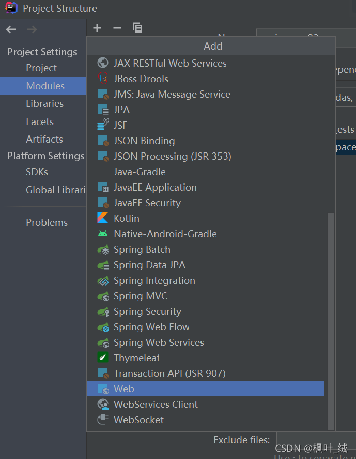Image resolution: width=356 pixels, height=459 pixels.
Task: Open the Global Libraries page
Action: pyautogui.click(x=43, y=190)
